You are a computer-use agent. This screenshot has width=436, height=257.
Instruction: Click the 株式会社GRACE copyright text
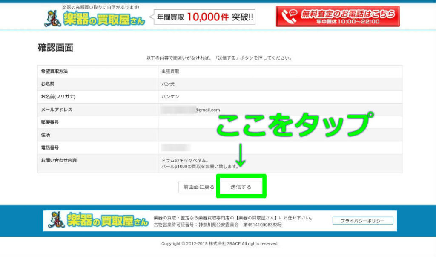click(x=218, y=243)
